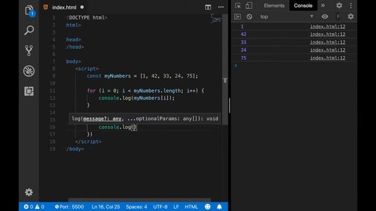376x211 pixels.
Task: Toggle DevTools device toolbar
Action: pyautogui.click(x=249, y=5)
